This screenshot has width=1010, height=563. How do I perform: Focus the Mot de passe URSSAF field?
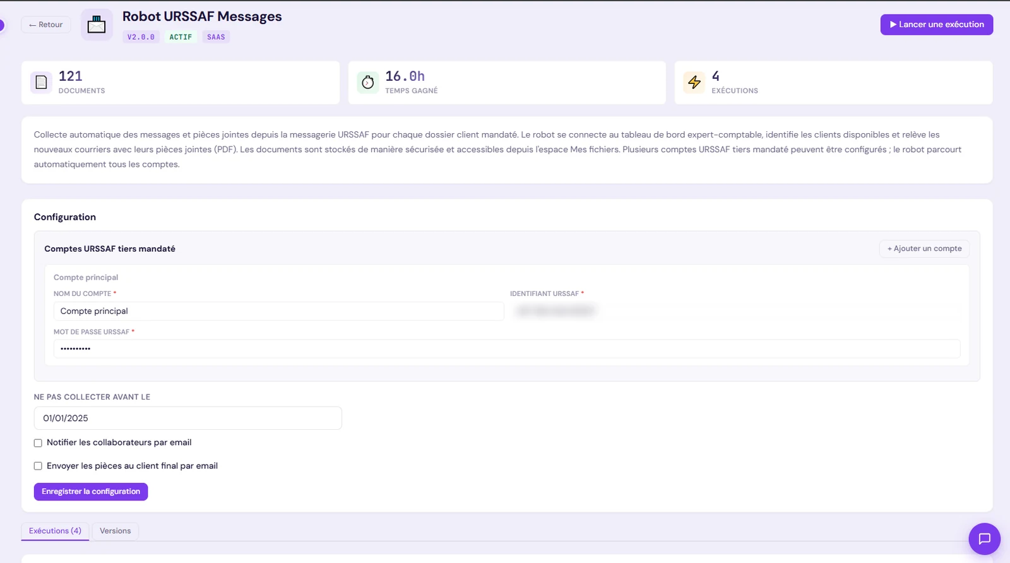point(507,348)
